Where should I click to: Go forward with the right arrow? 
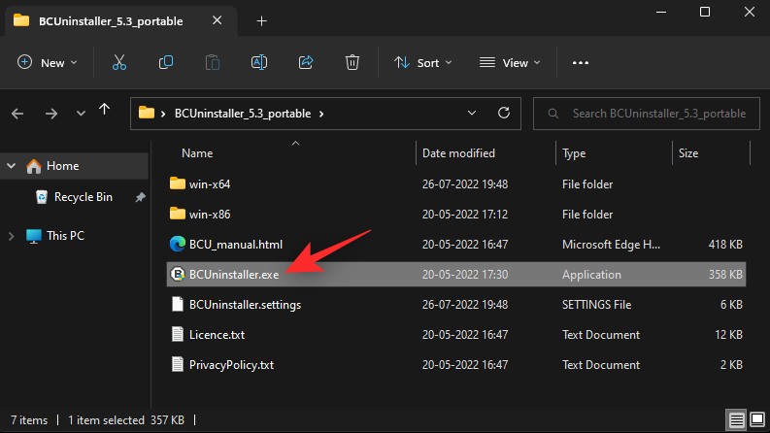(51, 114)
